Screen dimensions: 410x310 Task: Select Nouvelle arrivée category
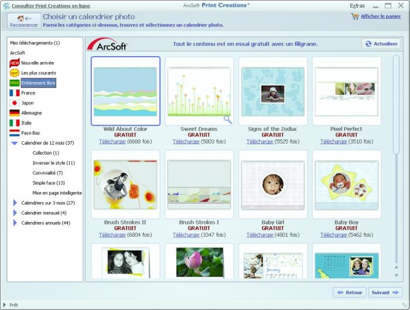(x=37, y=63)
